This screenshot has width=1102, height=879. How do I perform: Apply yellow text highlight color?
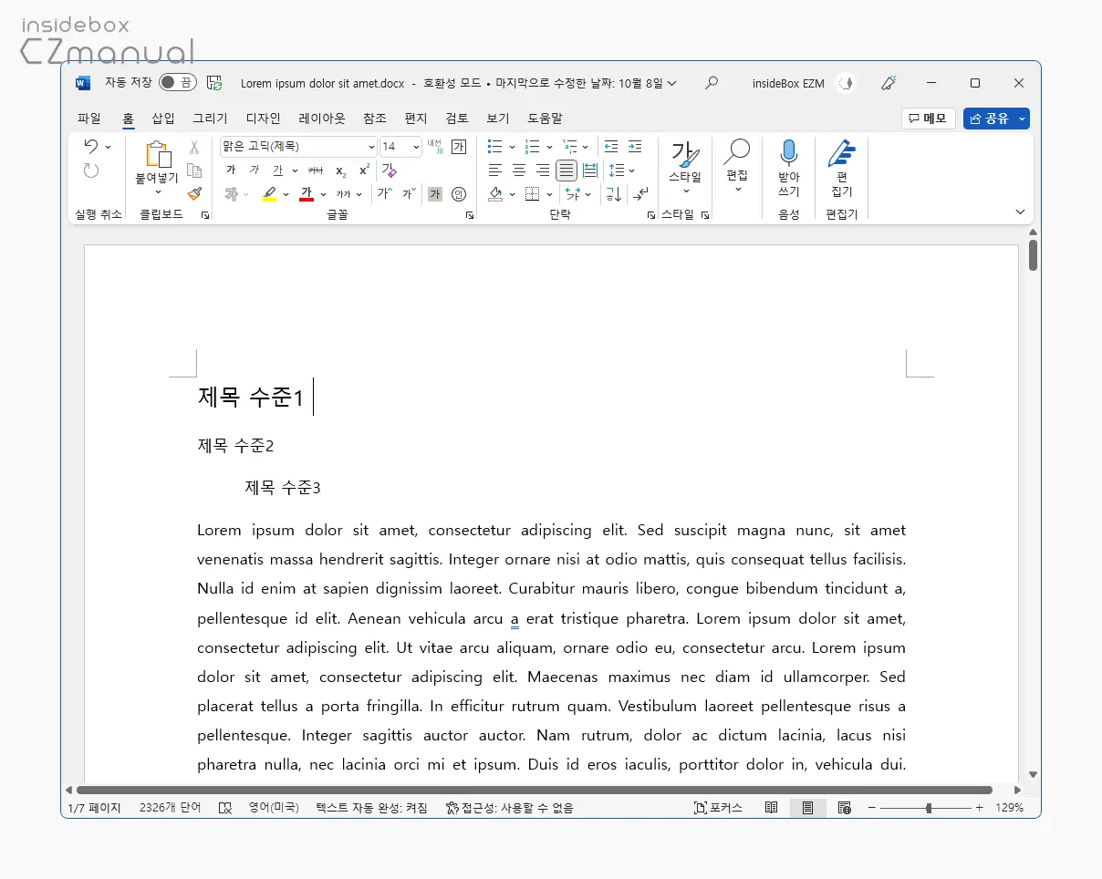click(270, 193)
